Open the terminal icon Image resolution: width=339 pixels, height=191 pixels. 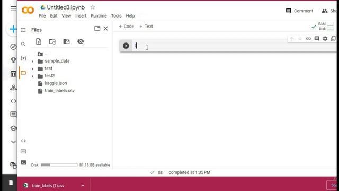click(x=23, y=162)
